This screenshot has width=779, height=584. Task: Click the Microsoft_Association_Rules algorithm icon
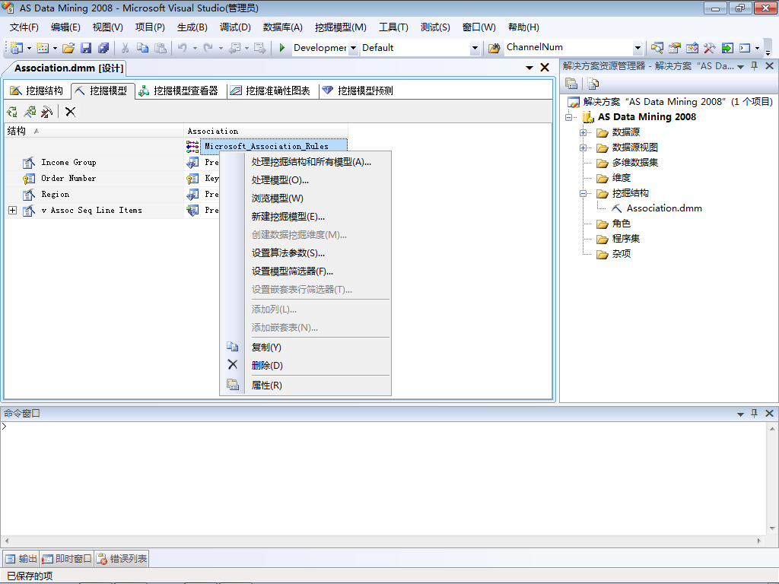point(192,146)
